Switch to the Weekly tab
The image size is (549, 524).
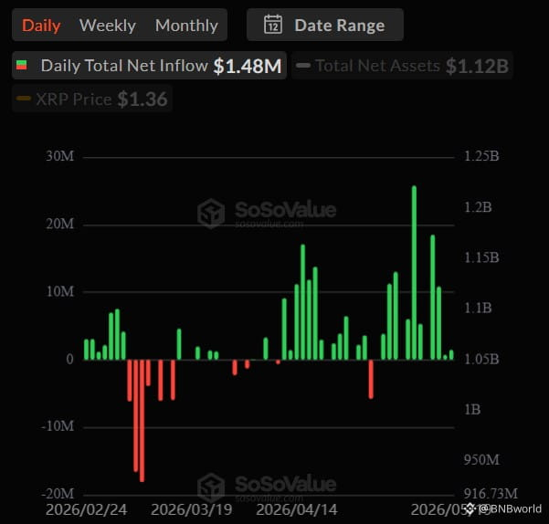[x=108, y=26]
